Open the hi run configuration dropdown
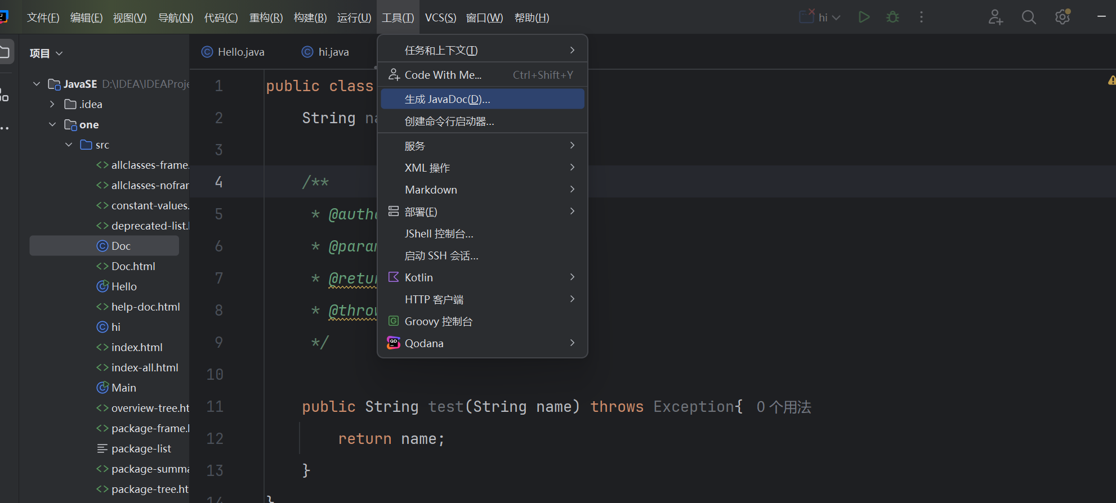This screenshot has height=503, width=1116. 820,17
